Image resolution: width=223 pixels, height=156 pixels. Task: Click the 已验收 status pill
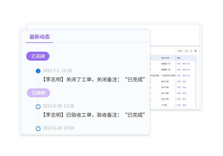tap(38, 93)
